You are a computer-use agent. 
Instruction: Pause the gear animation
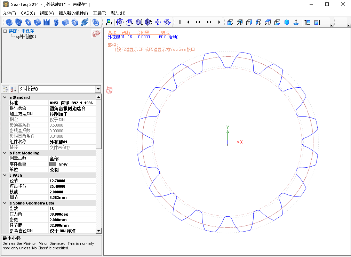point(180,22)
